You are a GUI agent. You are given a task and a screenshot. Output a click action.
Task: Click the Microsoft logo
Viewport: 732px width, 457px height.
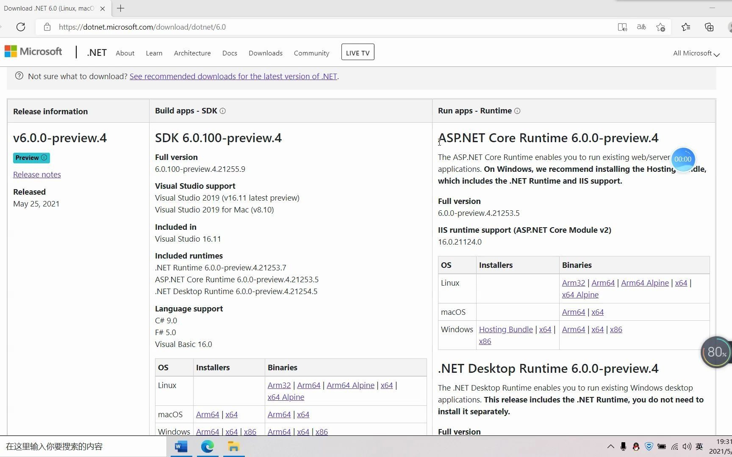tap(33, 52)
